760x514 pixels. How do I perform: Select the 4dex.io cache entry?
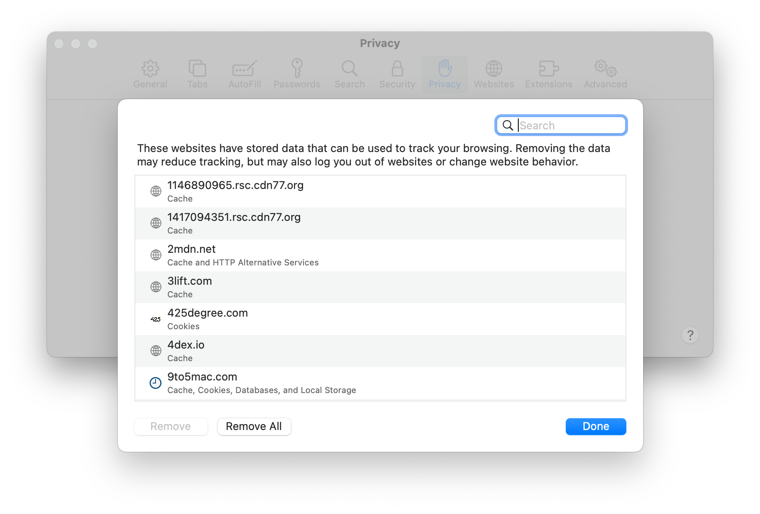tap(380, 351)
